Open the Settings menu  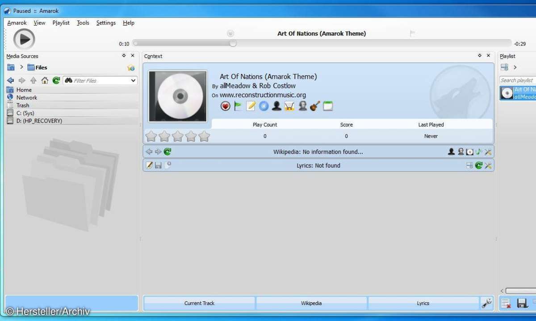(106, 23)
